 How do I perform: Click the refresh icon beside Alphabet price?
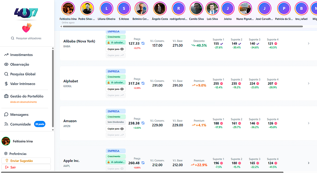pos(143,83)
